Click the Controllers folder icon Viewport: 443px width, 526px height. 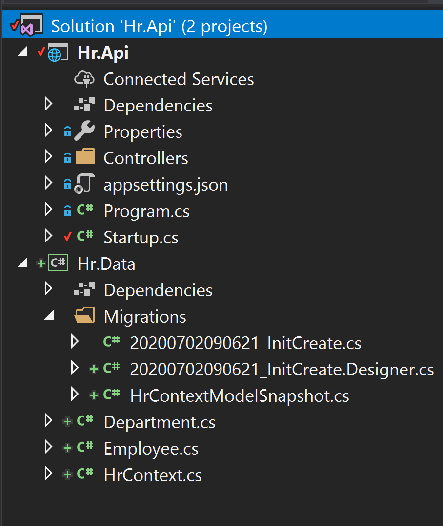coord(85,158)
